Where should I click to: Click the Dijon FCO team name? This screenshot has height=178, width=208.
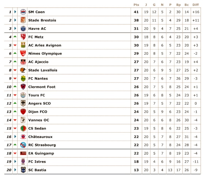coord(38,111)
